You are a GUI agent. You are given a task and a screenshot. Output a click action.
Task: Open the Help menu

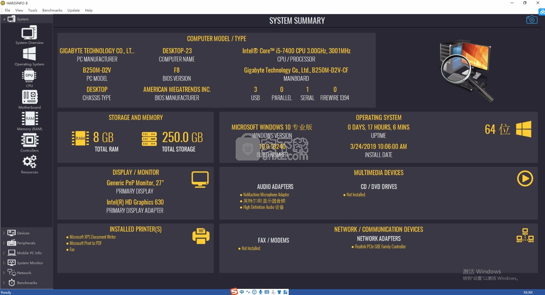tap(89, 10)
